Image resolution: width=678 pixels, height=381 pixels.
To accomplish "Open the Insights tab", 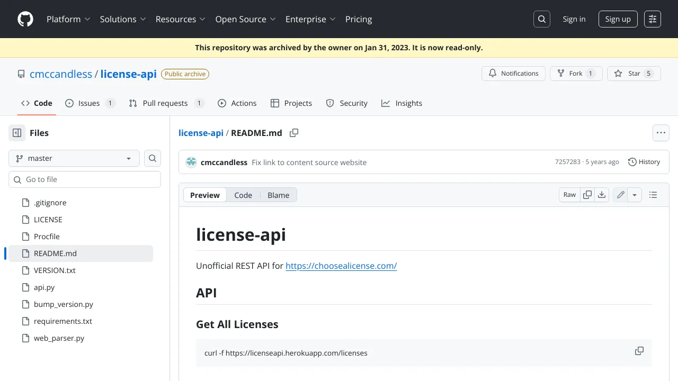I will pos(402,103).
